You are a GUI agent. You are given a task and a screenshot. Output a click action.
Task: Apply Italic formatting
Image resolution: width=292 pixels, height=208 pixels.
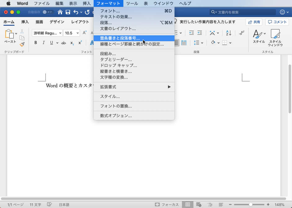44,43
